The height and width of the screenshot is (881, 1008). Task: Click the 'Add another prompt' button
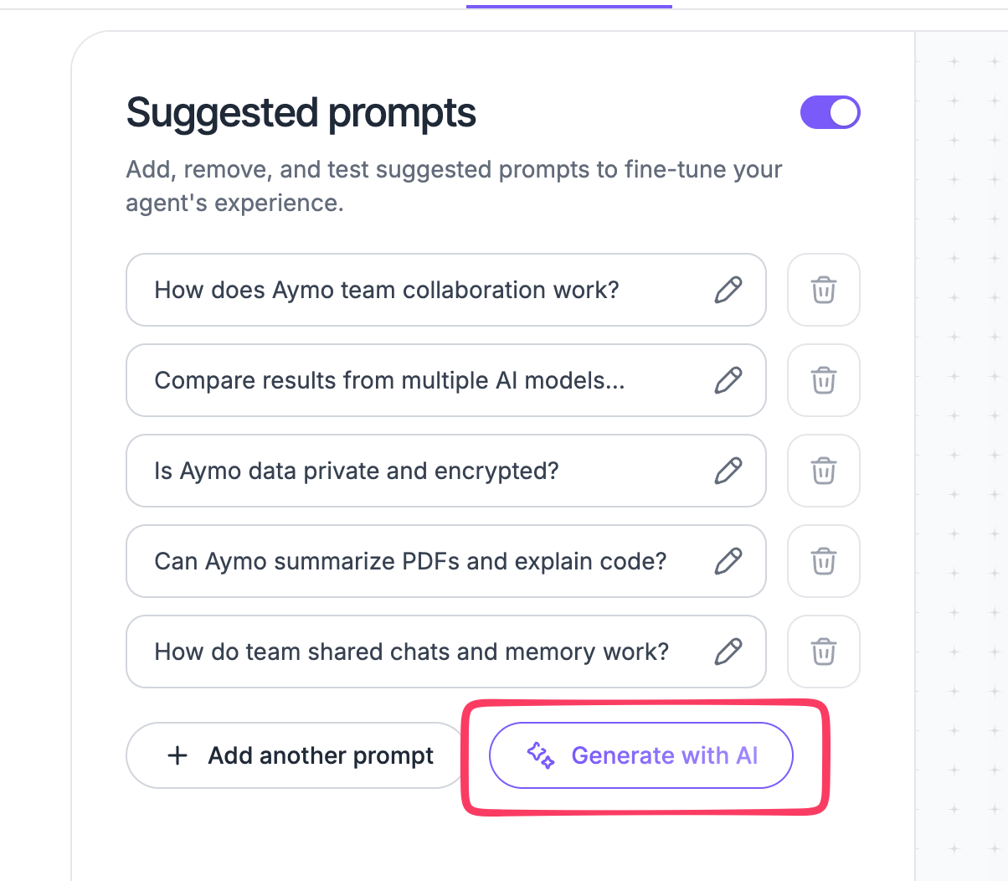295,755
